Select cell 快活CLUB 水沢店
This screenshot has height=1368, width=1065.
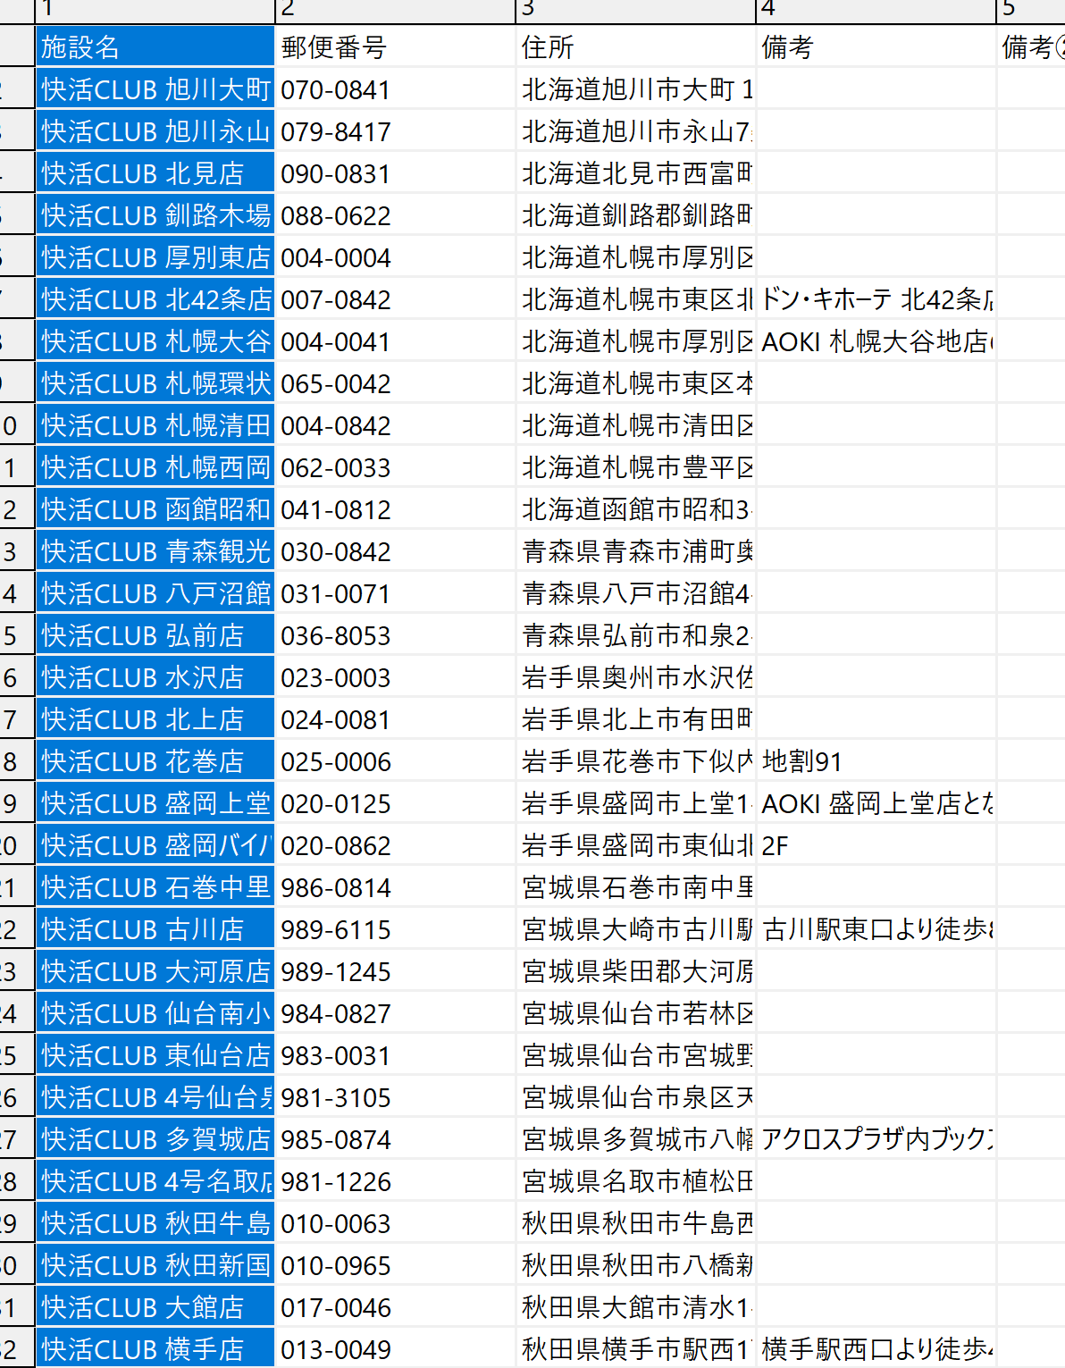click(155, 676)
